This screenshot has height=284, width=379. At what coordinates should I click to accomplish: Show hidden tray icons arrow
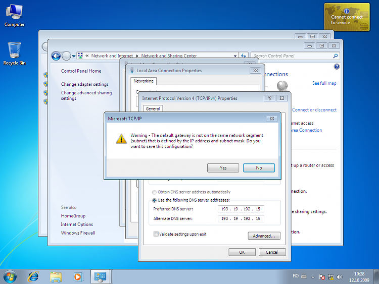pos(313,277)
